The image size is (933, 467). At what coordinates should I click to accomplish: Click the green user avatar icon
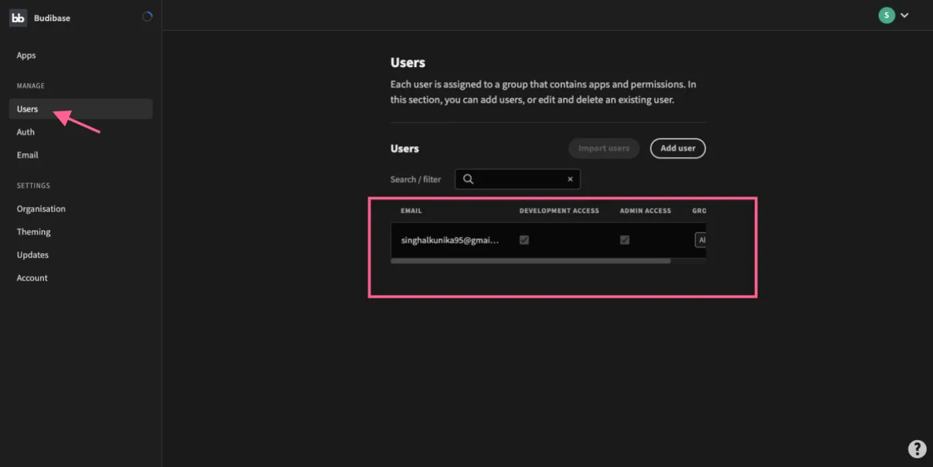point(887,15)
